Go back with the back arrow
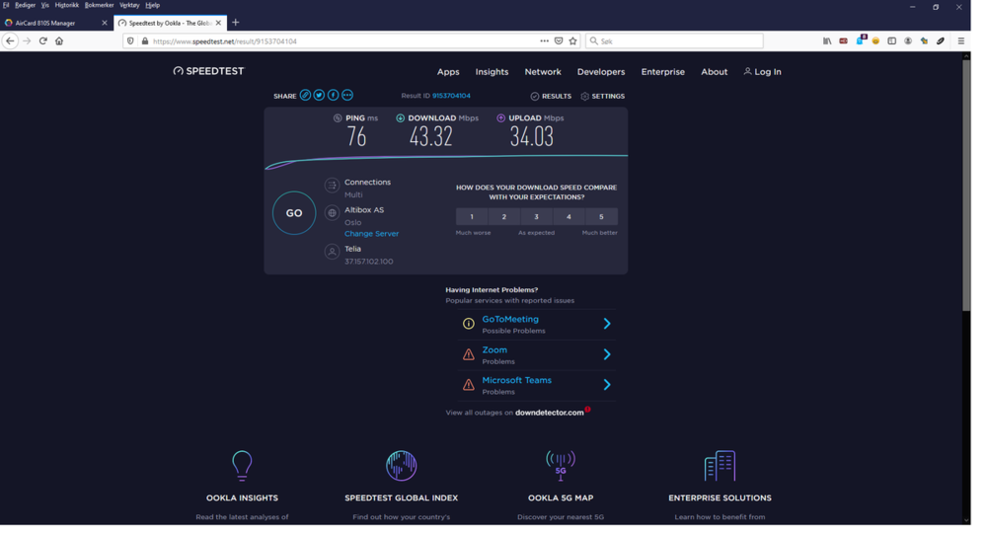Screen dimensions: 987x535 tap(10, 41)
